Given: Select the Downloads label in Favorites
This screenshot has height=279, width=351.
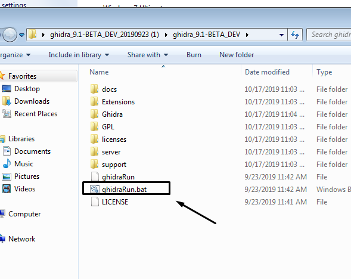Looking at the screenshot, I should coord(32,101).
